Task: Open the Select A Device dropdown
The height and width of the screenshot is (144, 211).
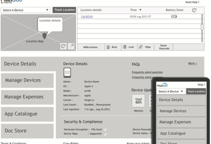Action: coord(26,10)
